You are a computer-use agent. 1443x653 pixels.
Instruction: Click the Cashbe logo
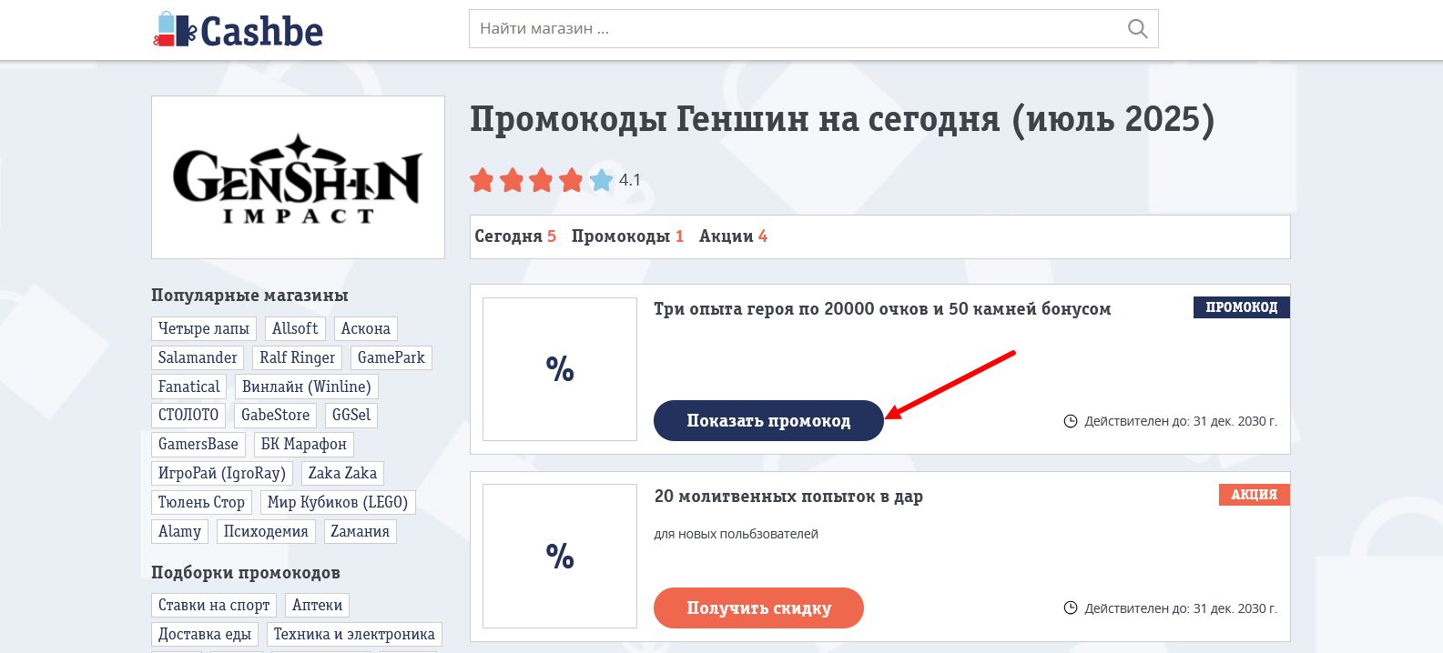tap(238, 30)
